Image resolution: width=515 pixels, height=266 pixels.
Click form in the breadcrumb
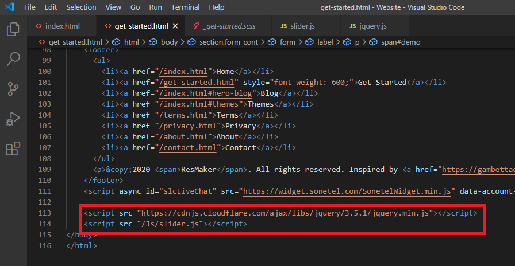(287, 42)
